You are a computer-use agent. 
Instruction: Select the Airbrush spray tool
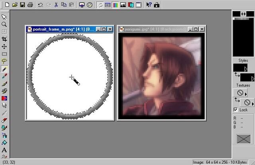[4, 135]
